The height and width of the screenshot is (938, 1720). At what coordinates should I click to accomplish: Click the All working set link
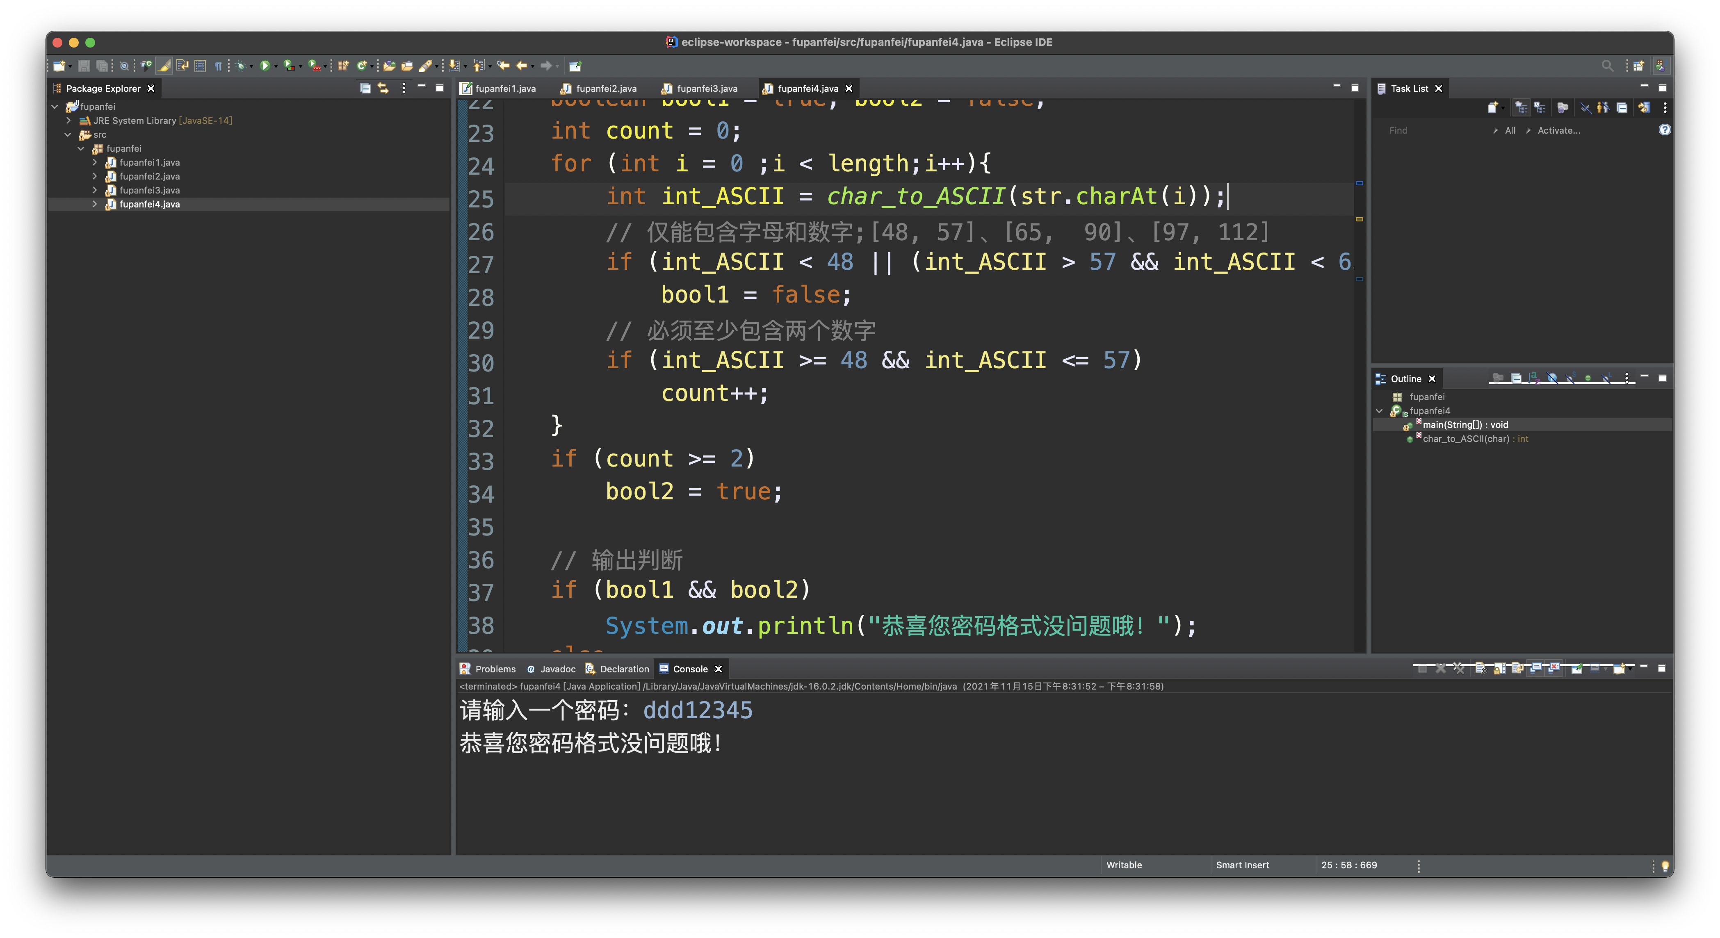[x=1510, y=130]
